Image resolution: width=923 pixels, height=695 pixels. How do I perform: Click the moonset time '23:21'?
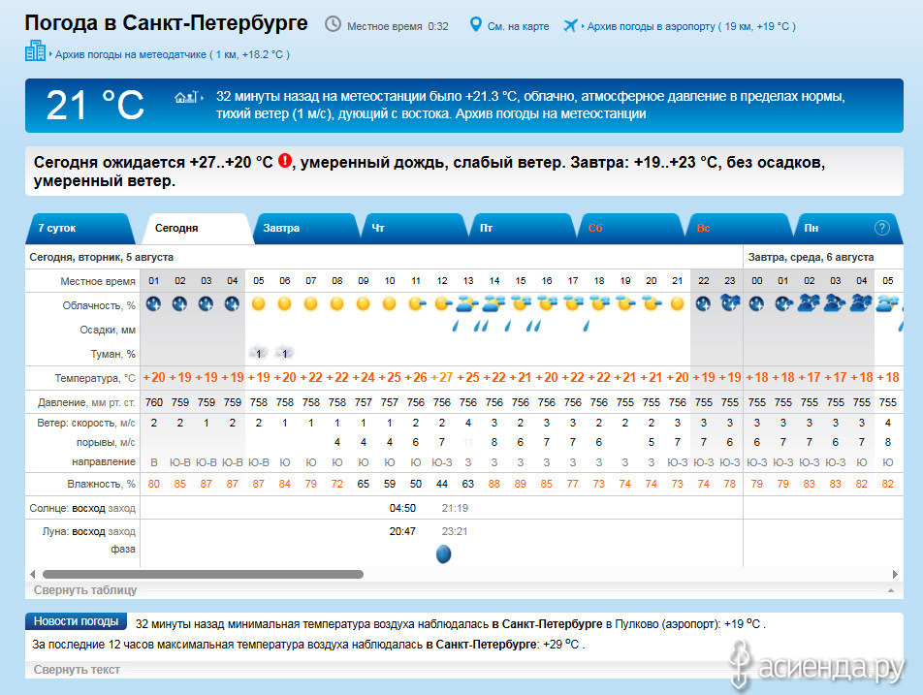455,531
